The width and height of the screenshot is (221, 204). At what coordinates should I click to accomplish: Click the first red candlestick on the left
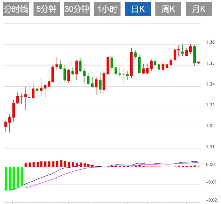(6, 124)
